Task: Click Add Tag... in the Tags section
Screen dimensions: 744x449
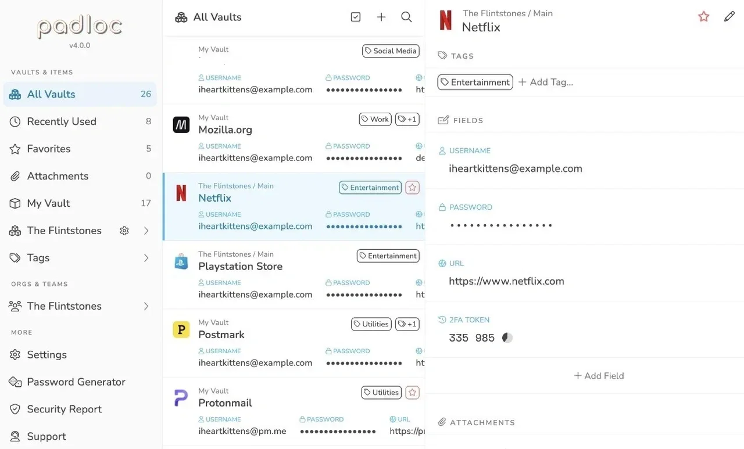Action: [x=546, y=82]
